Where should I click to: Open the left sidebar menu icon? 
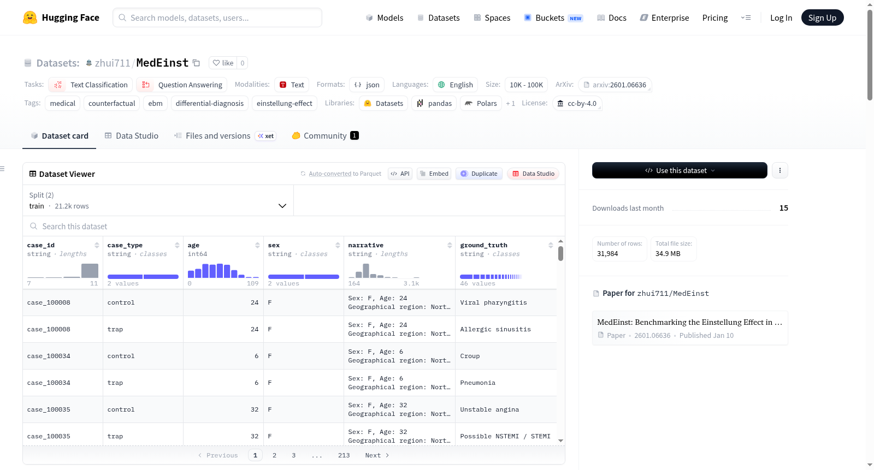(2, 169)
